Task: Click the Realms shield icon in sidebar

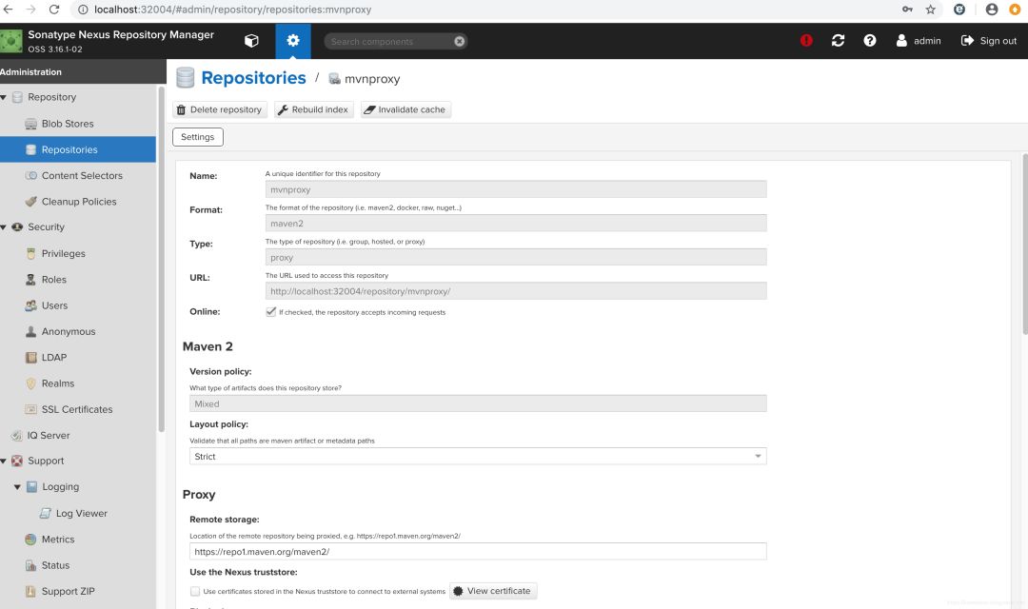Action: pos(30,383)
